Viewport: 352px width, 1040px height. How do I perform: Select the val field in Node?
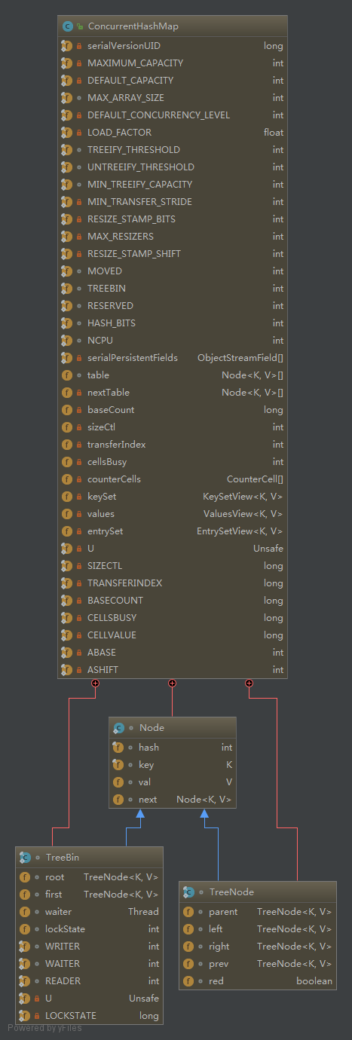(x=173, y=782)
